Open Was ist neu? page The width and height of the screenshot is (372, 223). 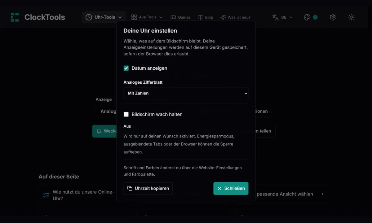235,17
